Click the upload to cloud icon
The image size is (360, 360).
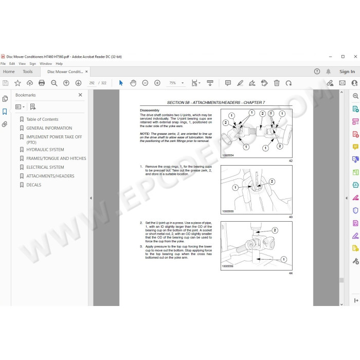[30, 83]
